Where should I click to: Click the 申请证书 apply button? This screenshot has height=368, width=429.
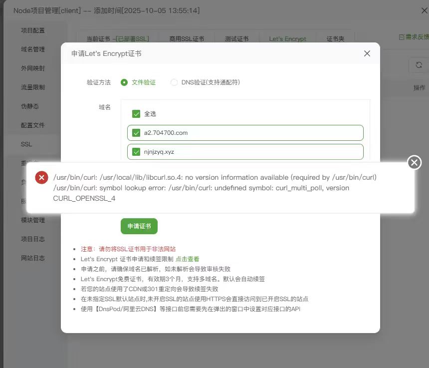click(x=139, y=226)
